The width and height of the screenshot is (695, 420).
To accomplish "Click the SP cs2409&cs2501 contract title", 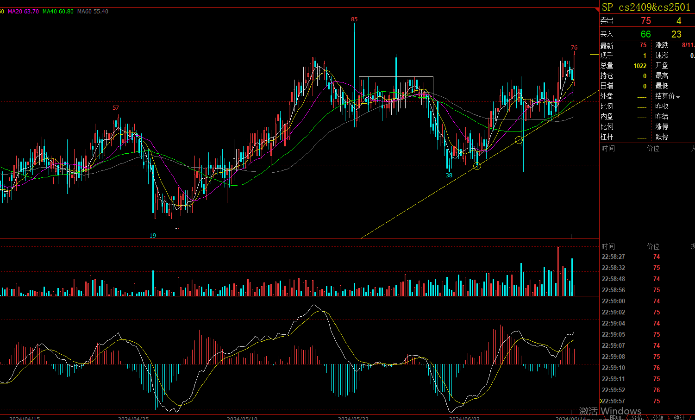I will click(646, 7).
